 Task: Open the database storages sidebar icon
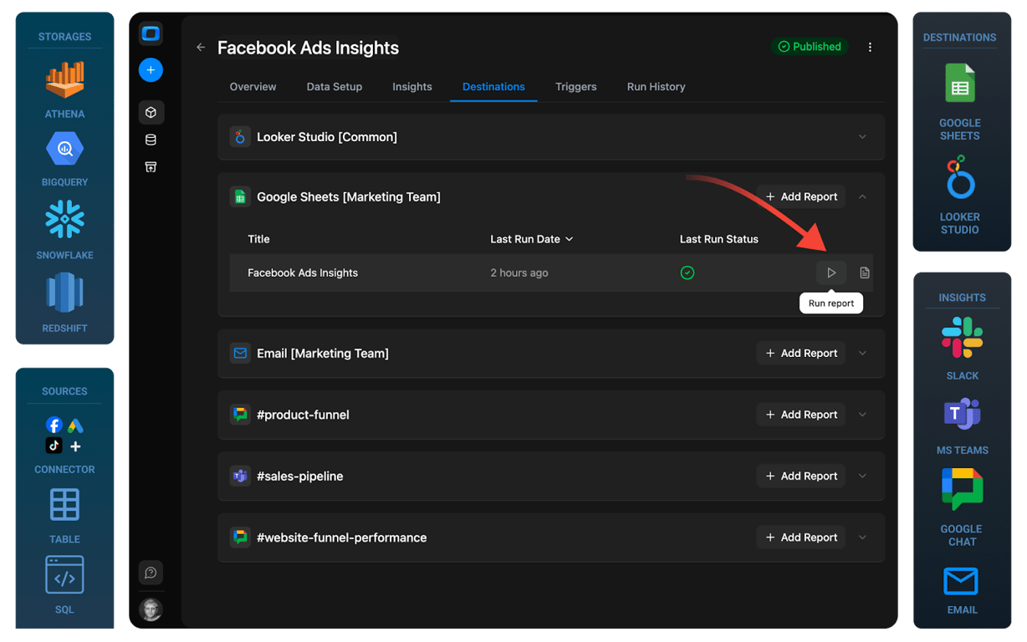click(151, 140)
